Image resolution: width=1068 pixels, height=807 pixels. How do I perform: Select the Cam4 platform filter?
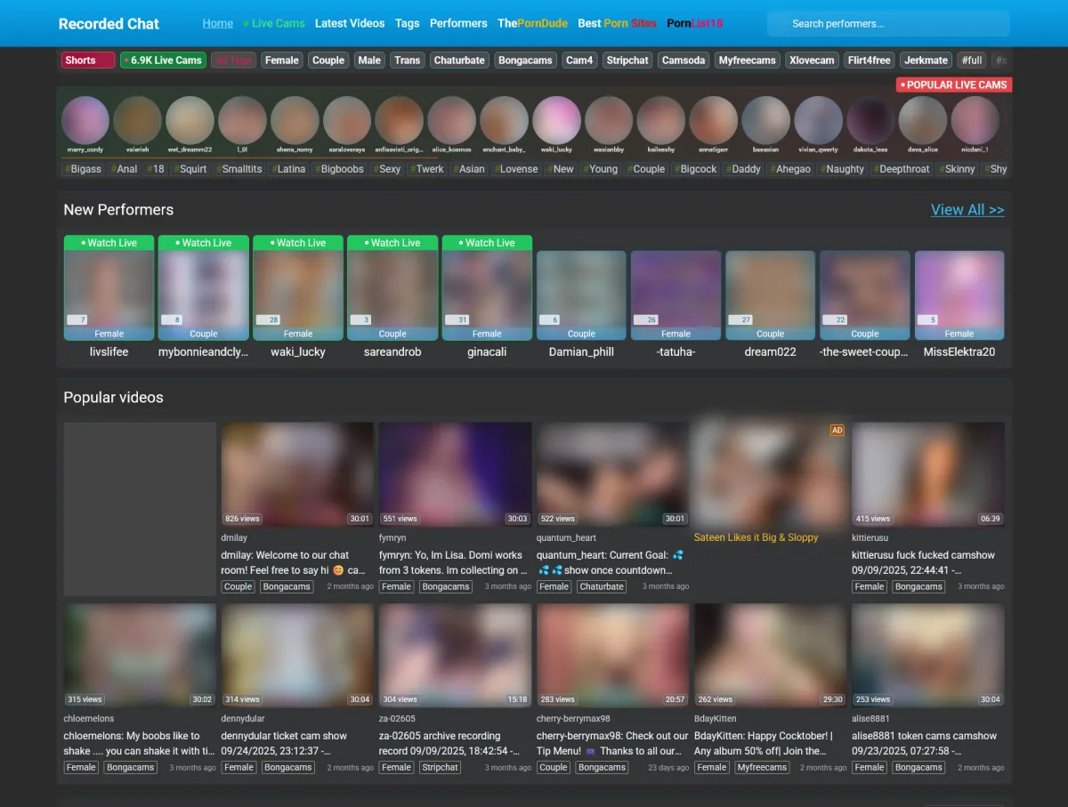point(579,61)
